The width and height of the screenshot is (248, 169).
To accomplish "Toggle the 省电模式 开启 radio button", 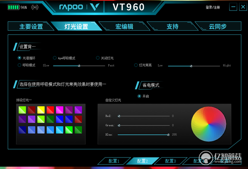I will (x=139, y=96).
